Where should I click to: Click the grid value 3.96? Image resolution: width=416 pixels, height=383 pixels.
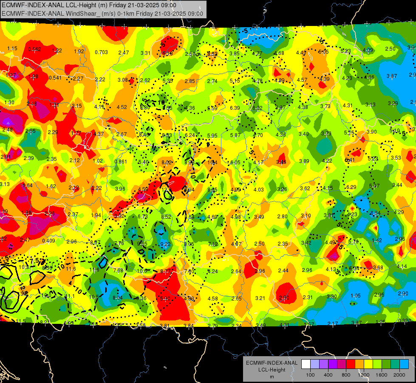tap(120, 189)
